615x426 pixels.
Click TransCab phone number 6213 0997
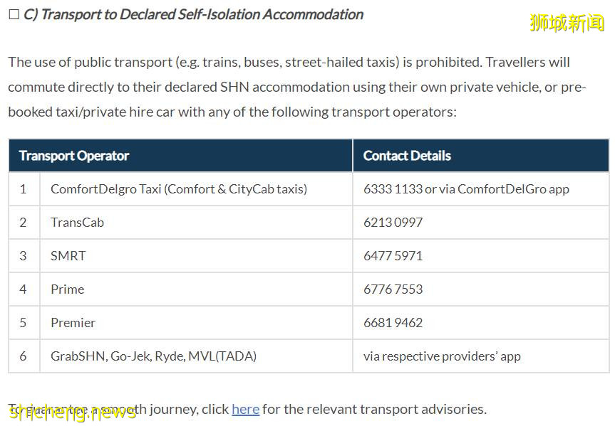point(393,223)
